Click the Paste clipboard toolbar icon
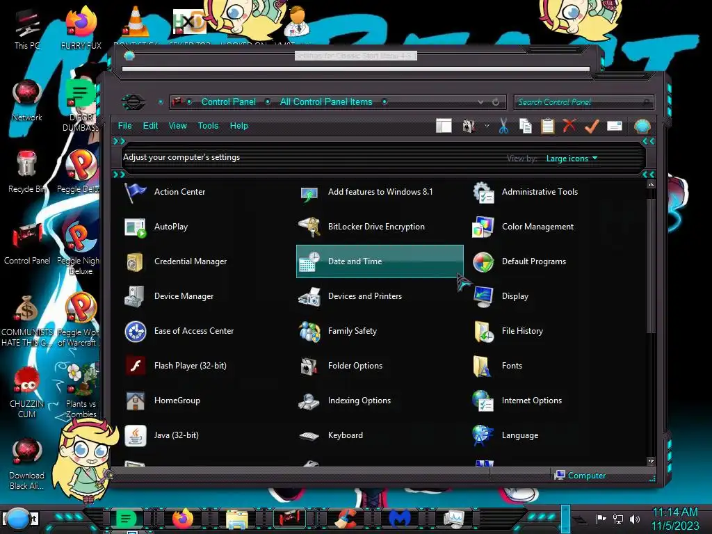This screenshot has height=534, width=712. pos(548,126)
